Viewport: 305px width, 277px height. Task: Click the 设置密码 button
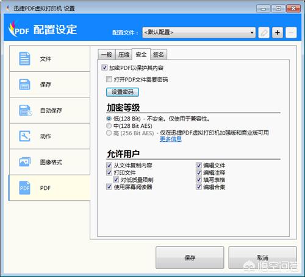point(123,92)
